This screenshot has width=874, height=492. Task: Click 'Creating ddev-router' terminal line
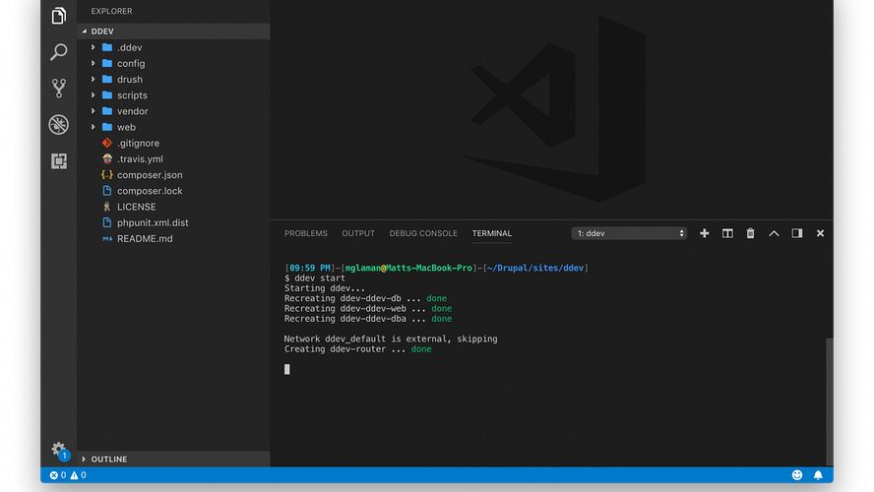pos(358,349)
